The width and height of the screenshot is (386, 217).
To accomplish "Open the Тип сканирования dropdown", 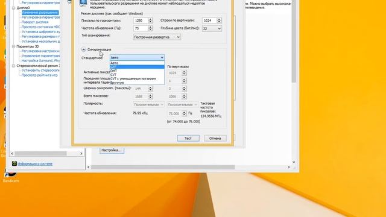I will tap(157, 37).
